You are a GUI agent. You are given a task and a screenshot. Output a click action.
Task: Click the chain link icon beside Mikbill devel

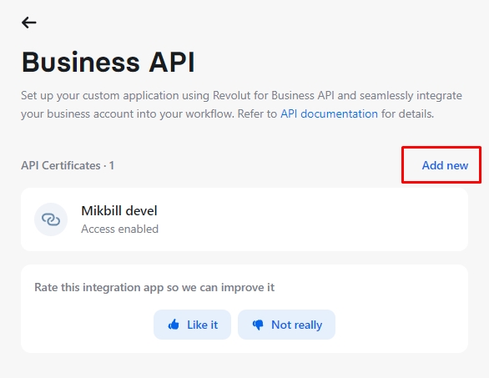coord(51,219)
